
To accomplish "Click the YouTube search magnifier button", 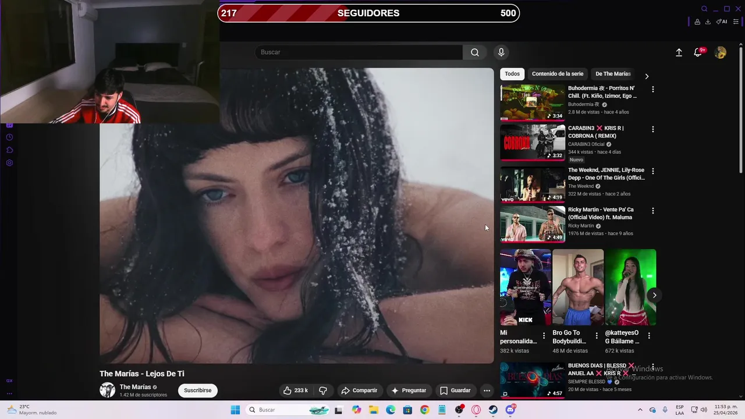I will tap(475, 52).
